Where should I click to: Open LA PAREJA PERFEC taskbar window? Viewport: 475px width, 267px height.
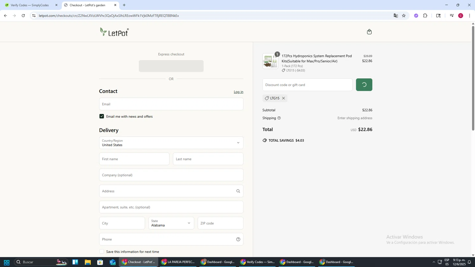[x=178, y=262]
